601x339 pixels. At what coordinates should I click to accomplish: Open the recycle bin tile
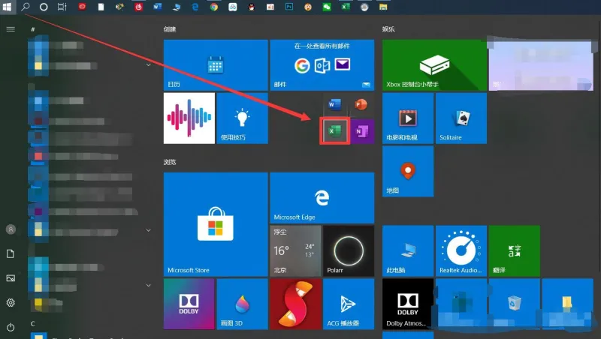click(x=515, y=304)
